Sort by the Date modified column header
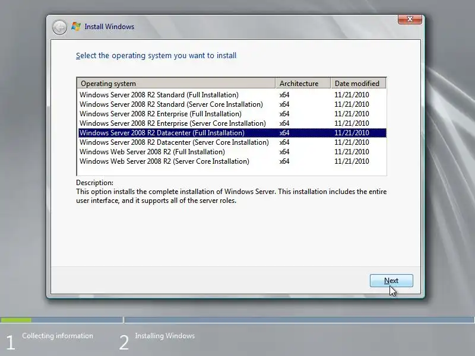Screen dimensions: 475x356 (359, 83)
